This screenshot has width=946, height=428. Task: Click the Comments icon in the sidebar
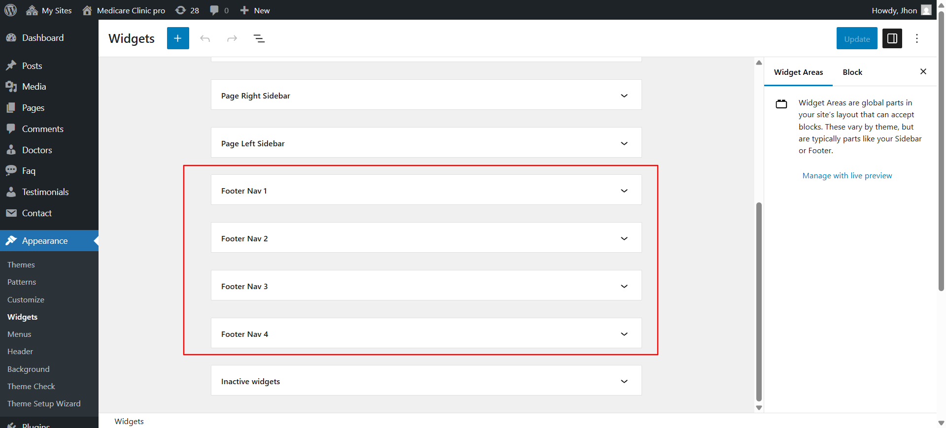(x=11, y=129)
